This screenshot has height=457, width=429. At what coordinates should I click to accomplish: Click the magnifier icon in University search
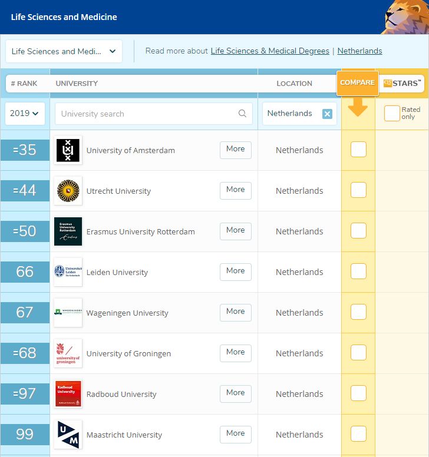242,114
